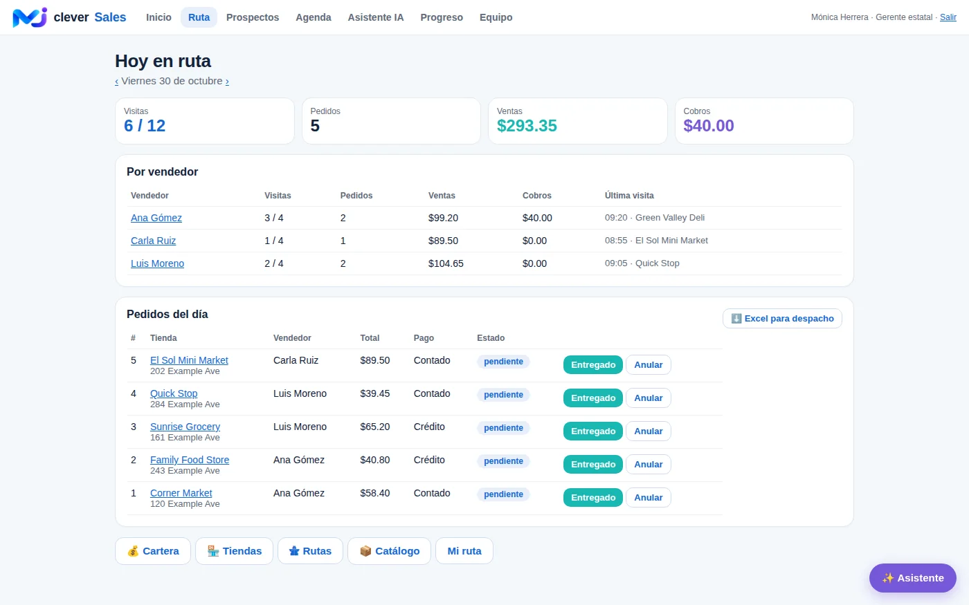
Task: Open the Cartera shortcut
Action: (153, 551)
